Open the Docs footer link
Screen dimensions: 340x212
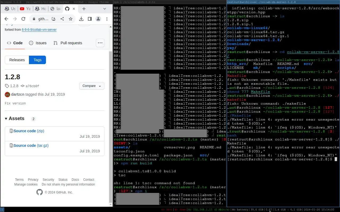click(x=75, y=180)
